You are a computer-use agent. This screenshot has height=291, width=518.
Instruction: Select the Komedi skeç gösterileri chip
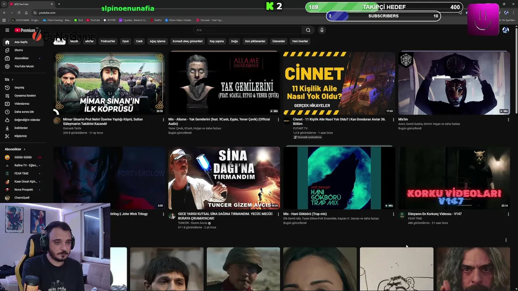187,41
